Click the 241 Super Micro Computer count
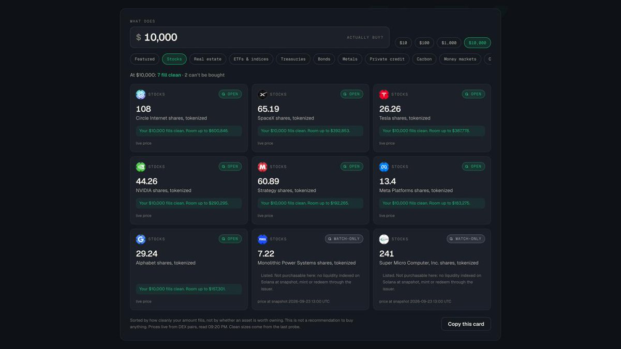Image resolution: width=621 pixels, height=349 pixels. click(x=386, y=253)
